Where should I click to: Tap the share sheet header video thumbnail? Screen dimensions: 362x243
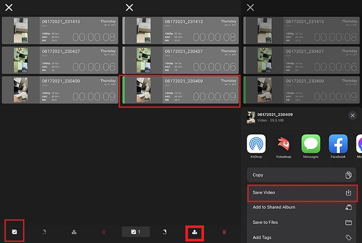coord(251,117)
